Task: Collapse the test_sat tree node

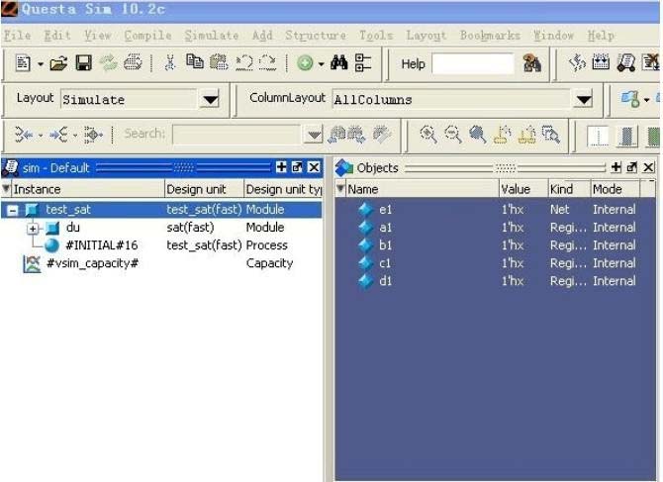Action: pyautogui.click(x=13, y=210)
